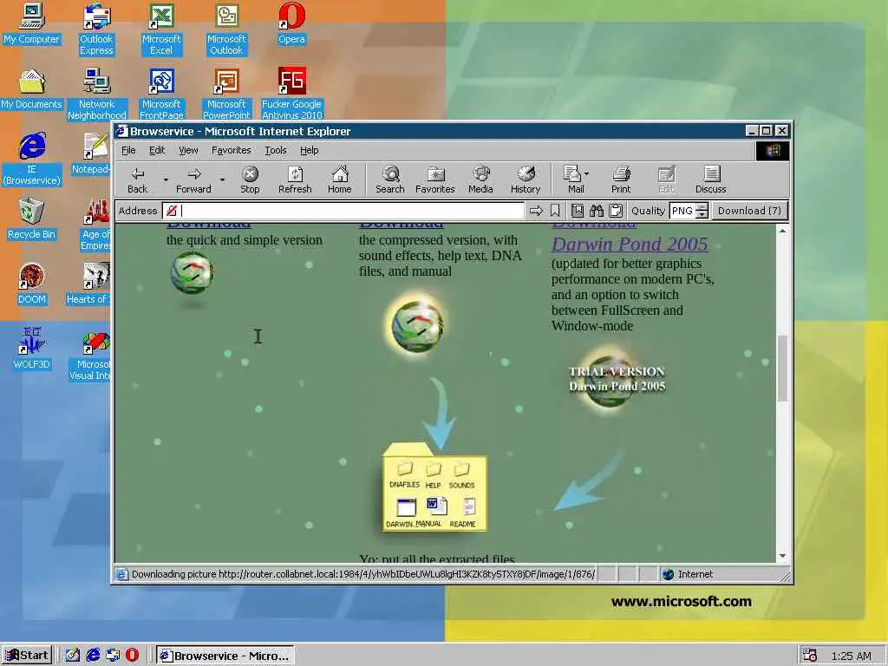The image size is (888, 666).
Task: Open the Tools menu
Action: click(x=275, y=150)
